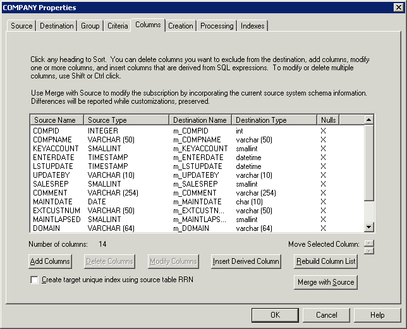Click scroll up arrow of column list

(x=370, y=120)
